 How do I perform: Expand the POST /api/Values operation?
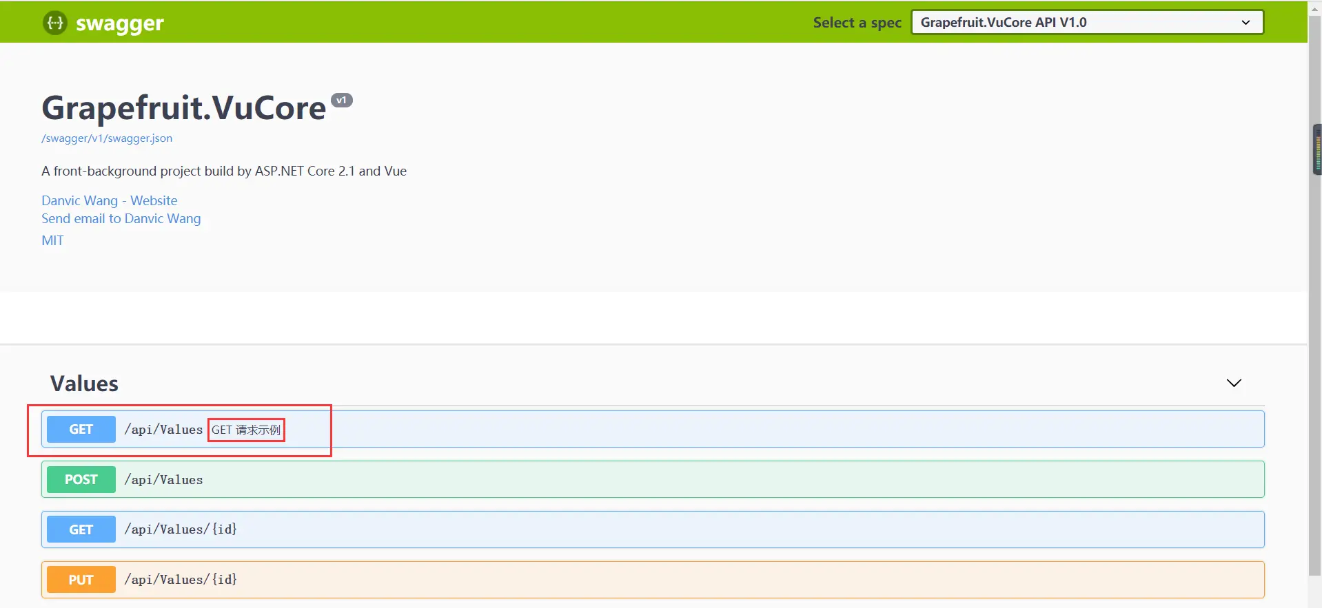click(653, 479)
